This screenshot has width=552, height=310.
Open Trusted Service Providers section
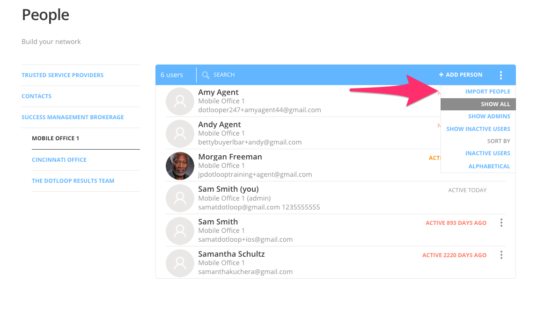click(x=62, y=75)
